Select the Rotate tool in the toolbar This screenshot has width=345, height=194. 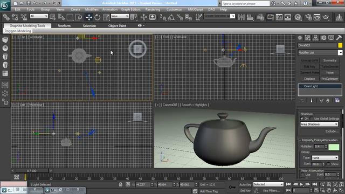(x=97, y=17)
